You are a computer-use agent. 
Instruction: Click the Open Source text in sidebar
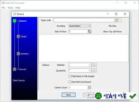pos(19,80)
